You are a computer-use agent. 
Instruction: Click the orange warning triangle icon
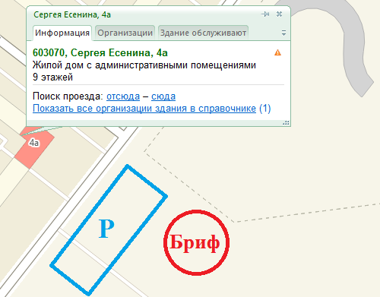click(x=277, y=52)
